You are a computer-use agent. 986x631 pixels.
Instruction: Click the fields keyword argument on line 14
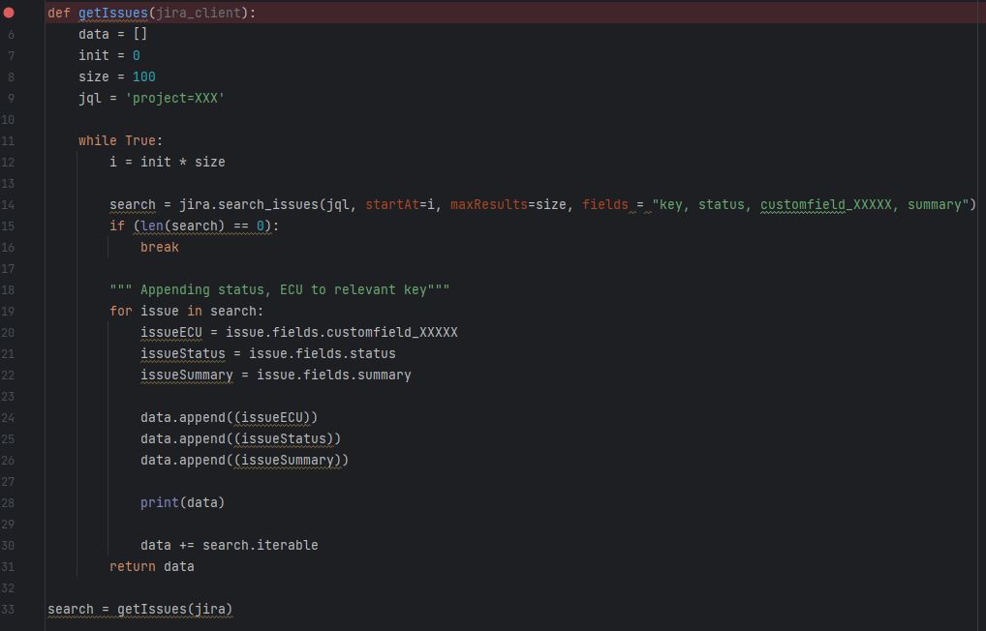click(x=605, y=205)
